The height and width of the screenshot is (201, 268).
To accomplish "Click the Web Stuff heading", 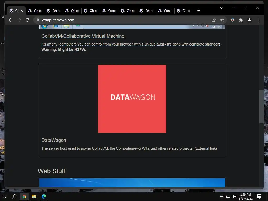I will [x=52, y=171].
